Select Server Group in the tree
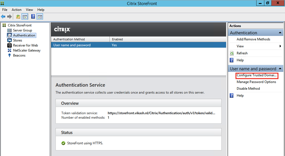The height and width of the screenshot is (156, 285). [x=23, y=30]
